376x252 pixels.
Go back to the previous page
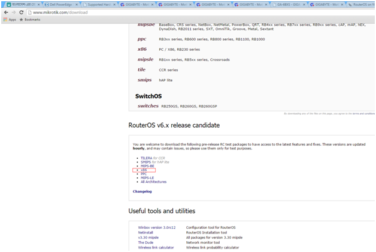click(6, 13)
